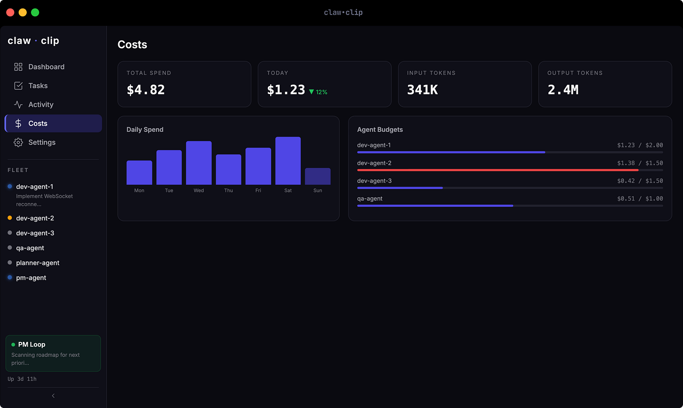
Task: Click the Output Tokens 2.4M card
Action: (x=605, y=84)
